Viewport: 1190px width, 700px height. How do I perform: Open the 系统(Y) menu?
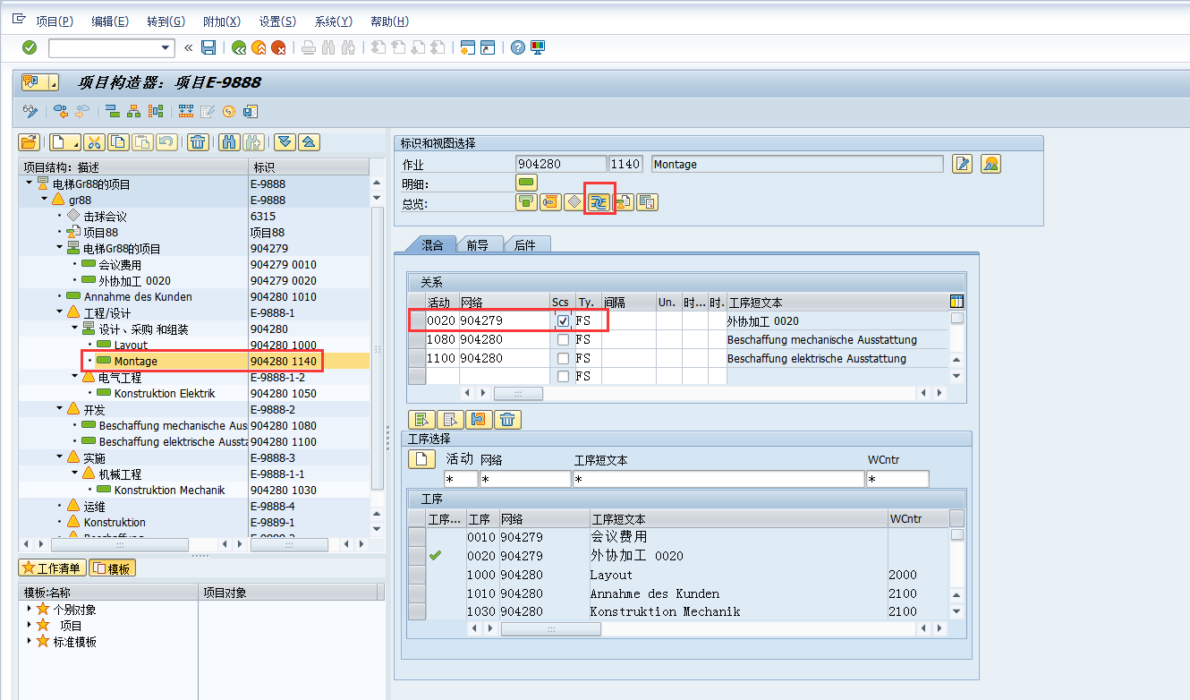332,21
